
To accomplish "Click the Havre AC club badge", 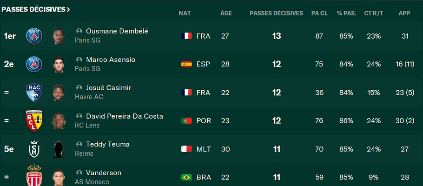I will (34, 93).
